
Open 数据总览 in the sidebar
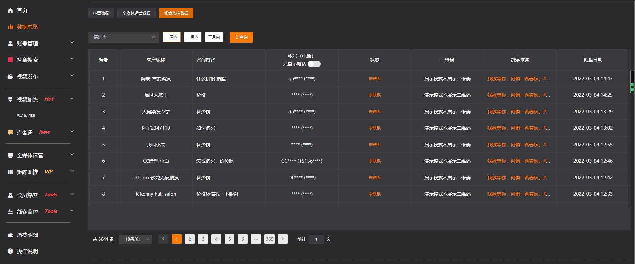27,27
